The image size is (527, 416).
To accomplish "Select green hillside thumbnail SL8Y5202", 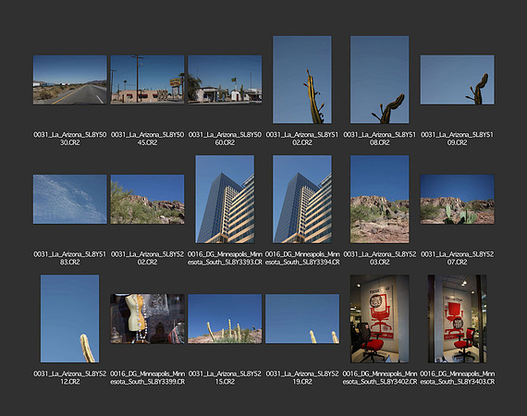I will (x=147, y=200).
